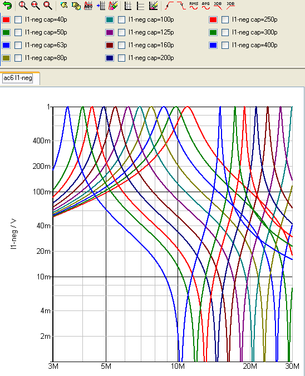The height and width of the screenshot is (376, 305).
Task: Click the fall time measurement icon
Action: [x=181, y=5]
